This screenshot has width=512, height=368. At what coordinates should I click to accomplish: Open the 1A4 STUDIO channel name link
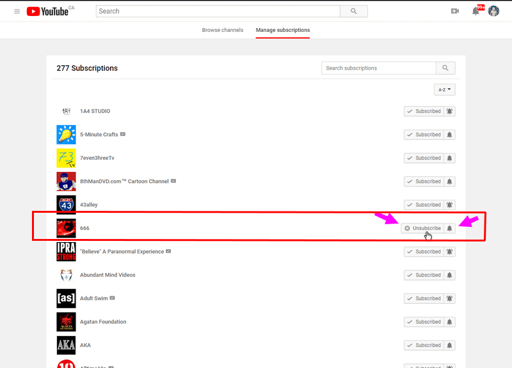click(95, 111)
